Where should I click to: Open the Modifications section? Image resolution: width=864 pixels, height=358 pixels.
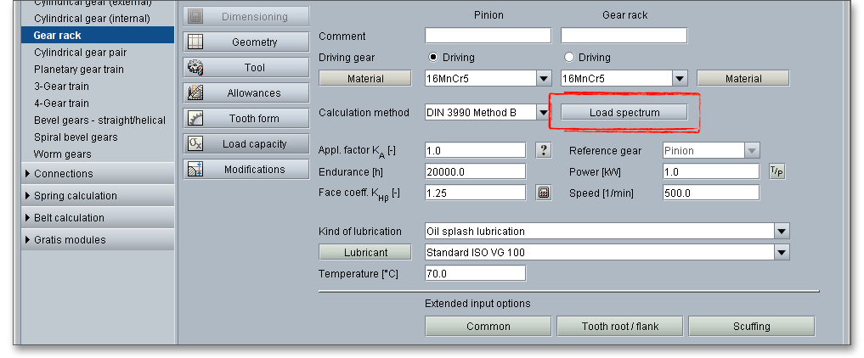(x=246, y=170)
